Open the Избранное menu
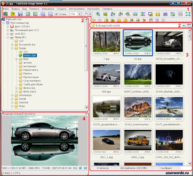This screenshot has width=193, height=176. click(x=48, y=9)
